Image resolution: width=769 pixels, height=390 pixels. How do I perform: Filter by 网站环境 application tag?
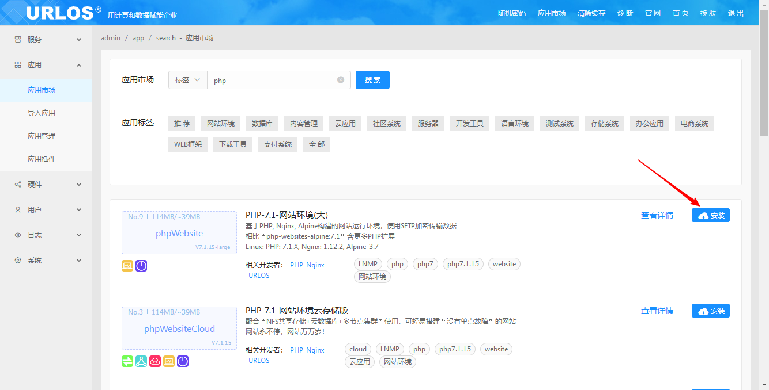221,124
